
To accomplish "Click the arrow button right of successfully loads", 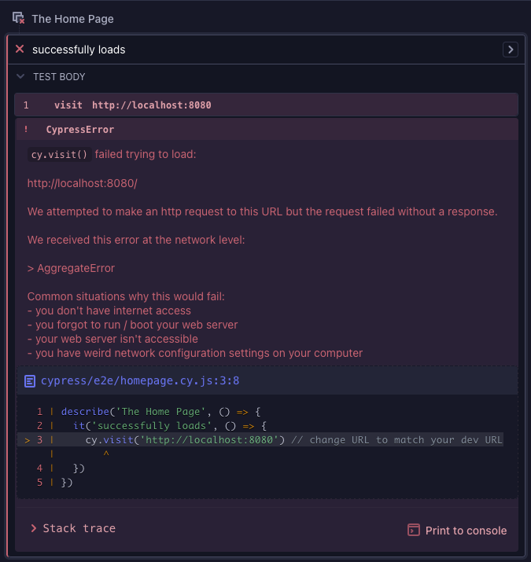I will pos(511,50).
